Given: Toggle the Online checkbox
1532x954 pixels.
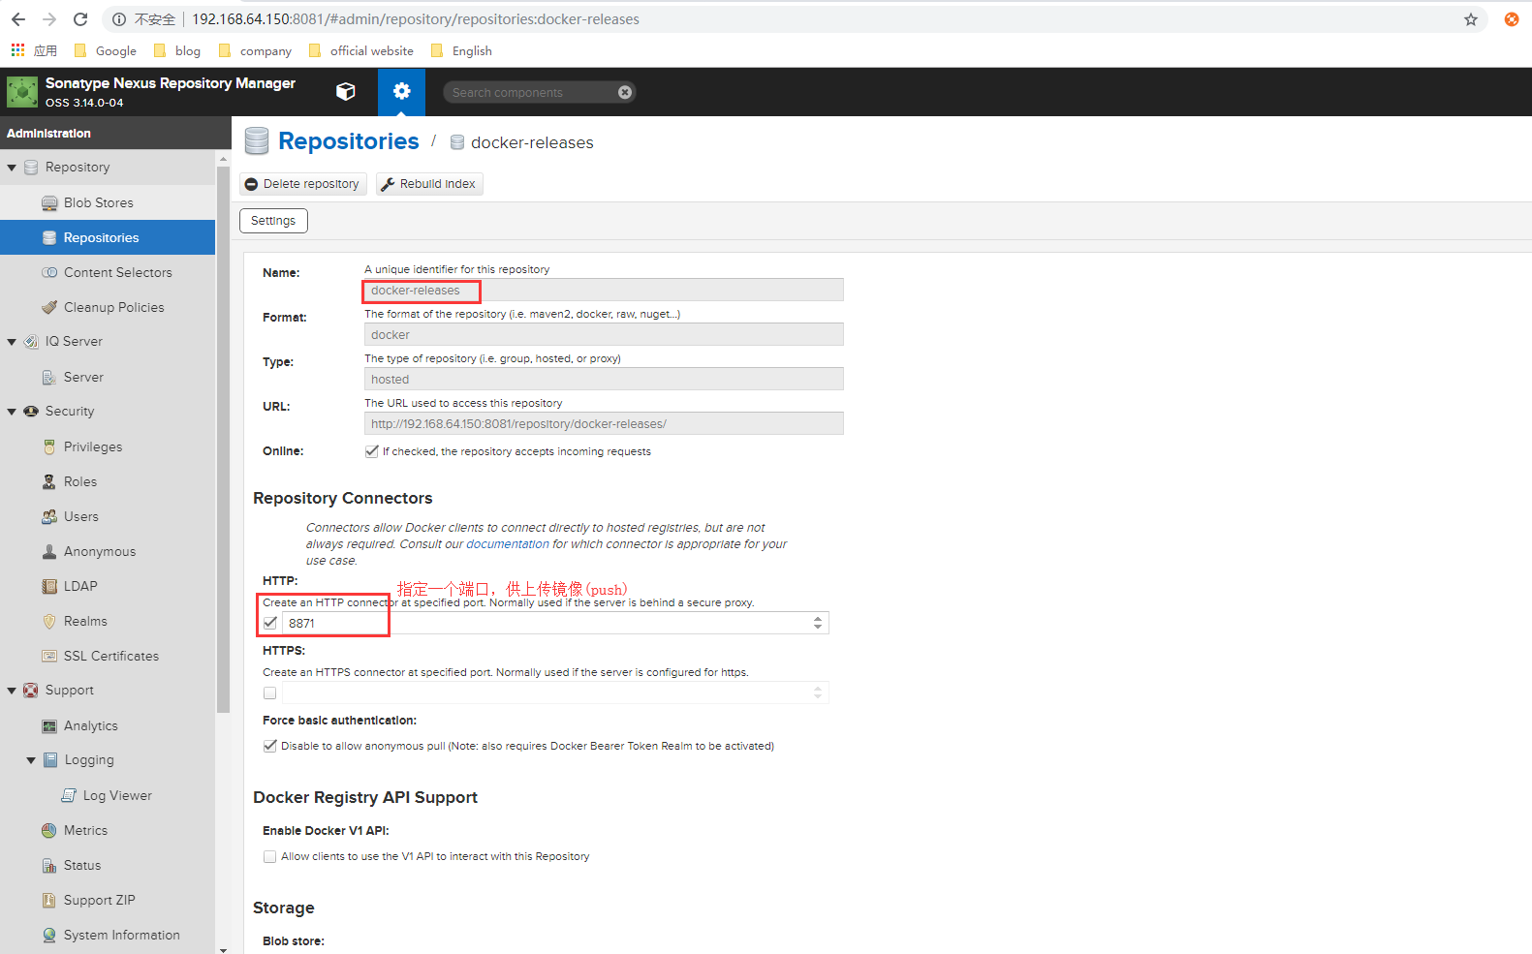Looking at the screenshot, I should [x=371, y=451].
